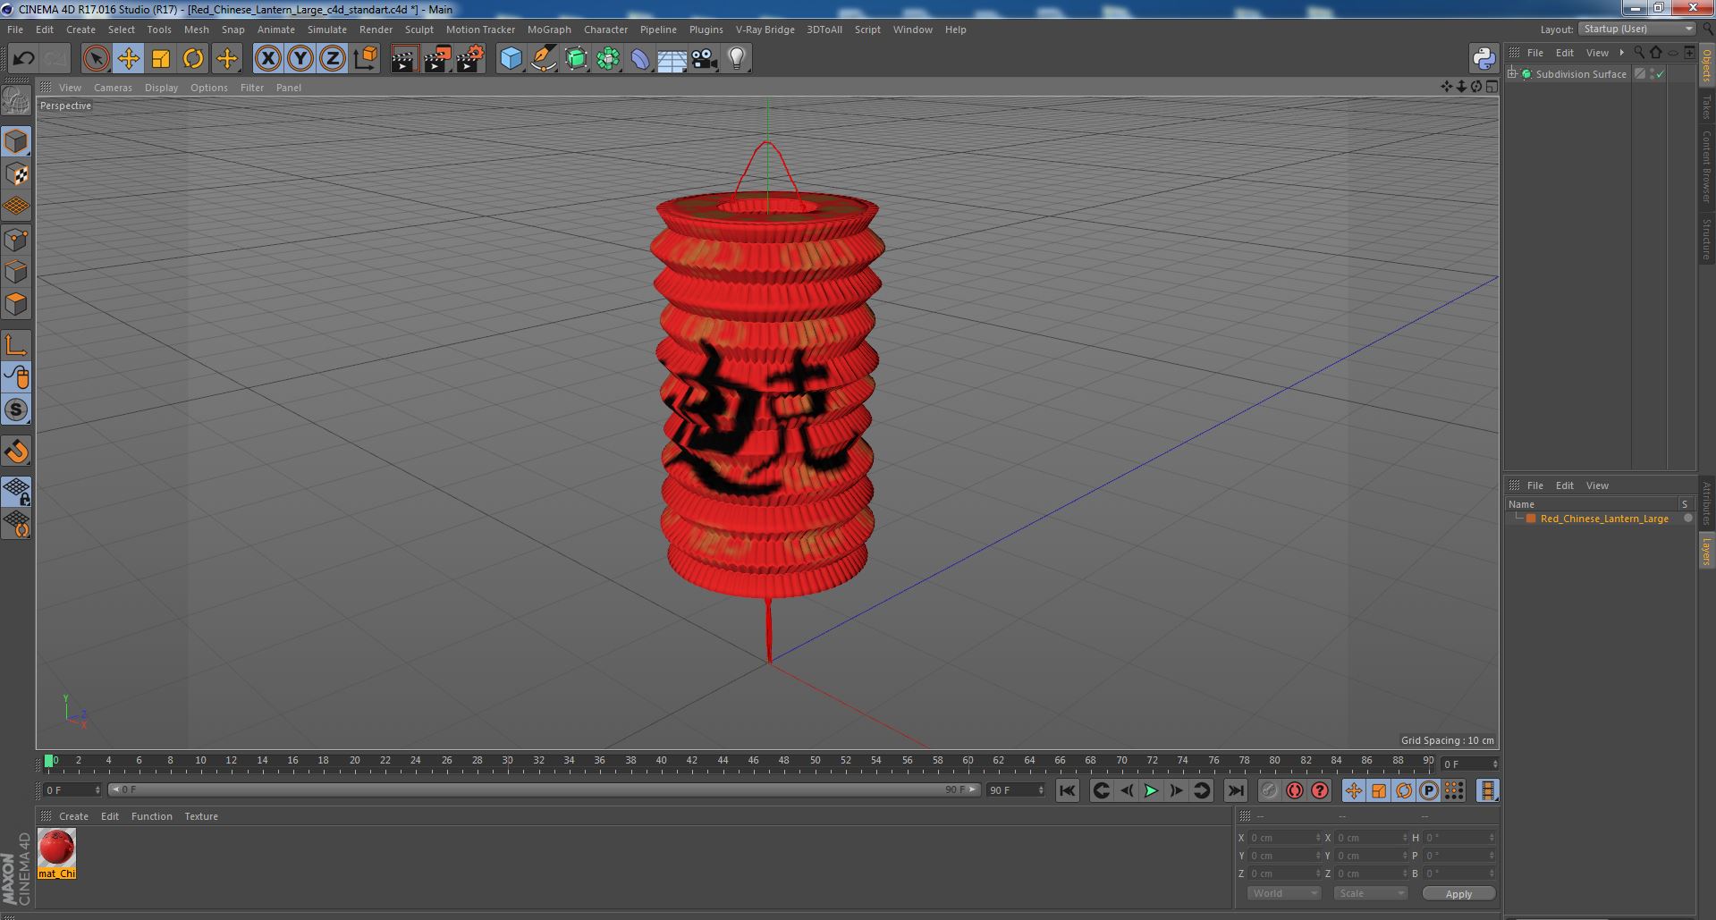Switch to Texture mode
Screen dimensions: 1716x920
click(16, 174)
